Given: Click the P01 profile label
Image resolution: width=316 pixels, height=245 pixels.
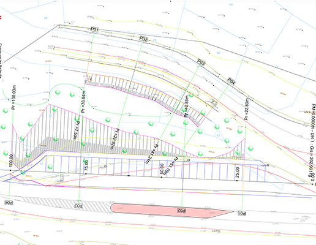Looking at the screenshot, I should 94,29.
